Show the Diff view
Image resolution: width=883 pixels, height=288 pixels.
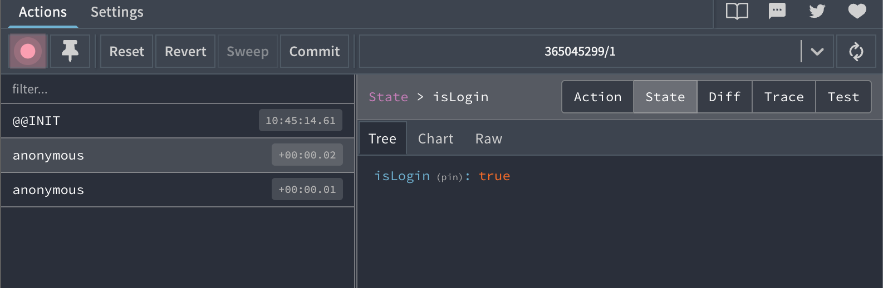click(724, 97)
